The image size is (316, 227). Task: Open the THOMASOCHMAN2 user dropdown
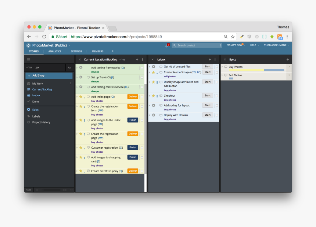pyautogui.click(x=277, y=45)
